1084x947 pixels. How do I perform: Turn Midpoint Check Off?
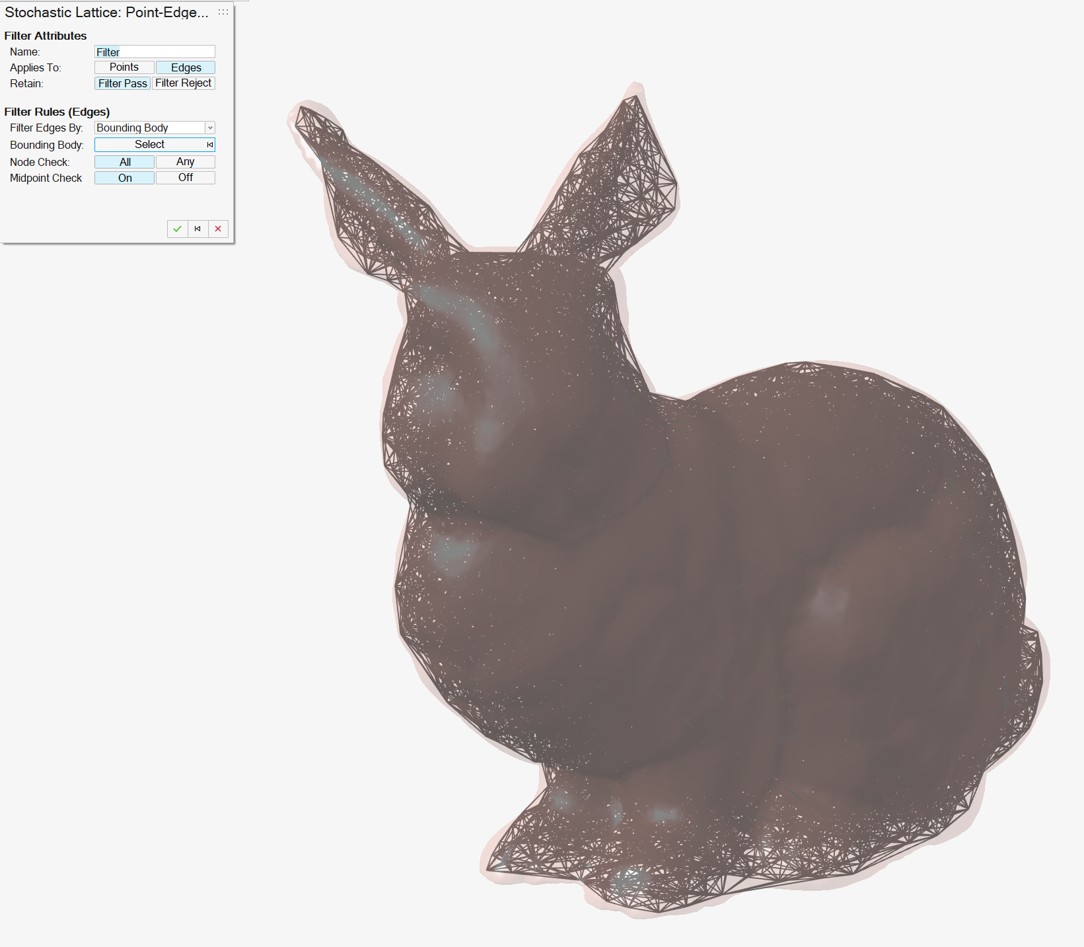tap(186, 178)
